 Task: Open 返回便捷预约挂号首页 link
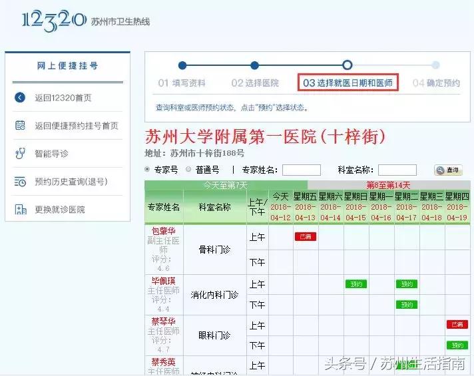pos(76,125)
